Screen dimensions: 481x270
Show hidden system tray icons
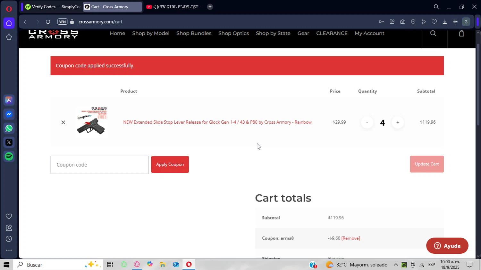coord(396,265)
